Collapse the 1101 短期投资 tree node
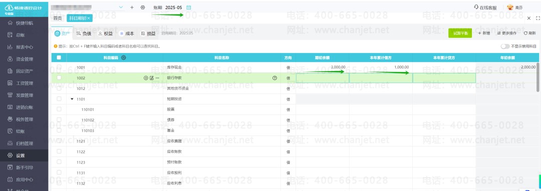 click(72, 99)
